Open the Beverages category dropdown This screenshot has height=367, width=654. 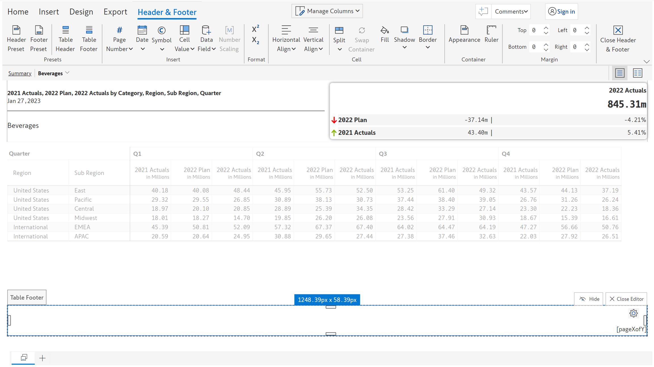pyautogui.click(x=67, y=73)
